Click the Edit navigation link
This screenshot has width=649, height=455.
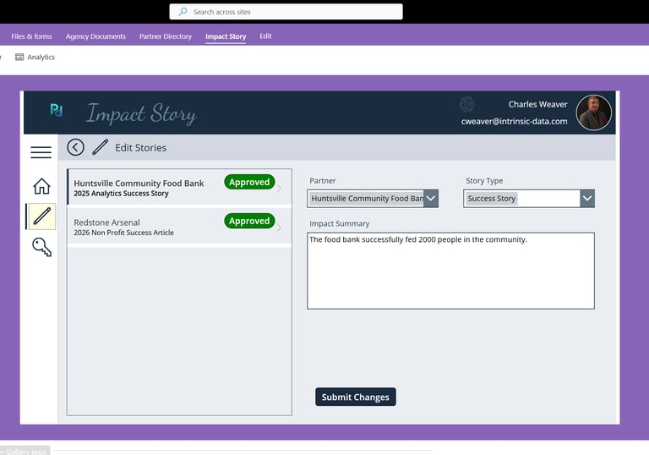point(265,36)
